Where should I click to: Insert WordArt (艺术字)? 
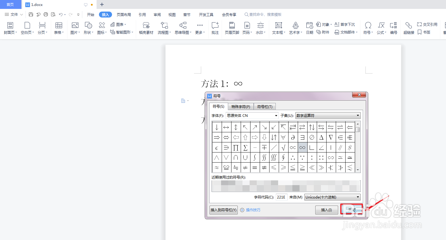coord(296,28)
